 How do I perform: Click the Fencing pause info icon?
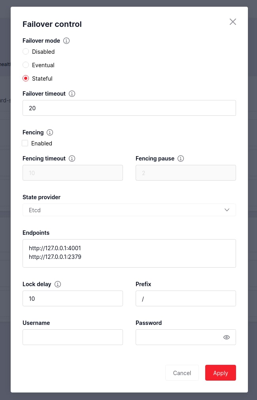click(x=181, y=158)
